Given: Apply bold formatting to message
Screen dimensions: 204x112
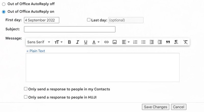Looking at the screenshot, I should point(69,42).
